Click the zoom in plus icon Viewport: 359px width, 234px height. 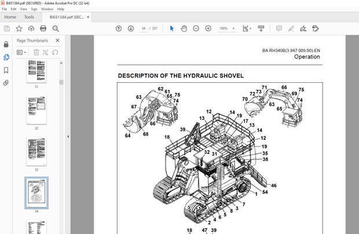pos(208,28)
